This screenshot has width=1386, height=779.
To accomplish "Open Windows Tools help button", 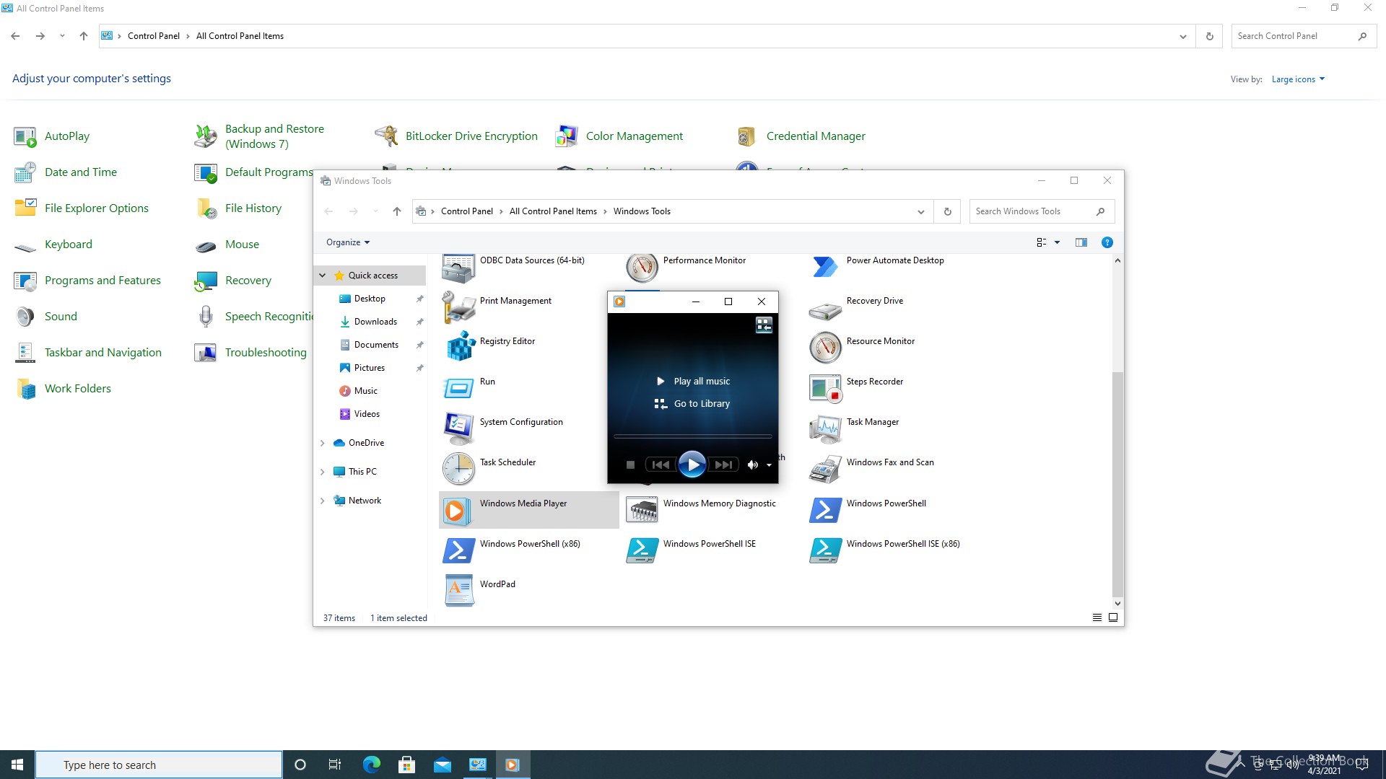I will 1107,242.
